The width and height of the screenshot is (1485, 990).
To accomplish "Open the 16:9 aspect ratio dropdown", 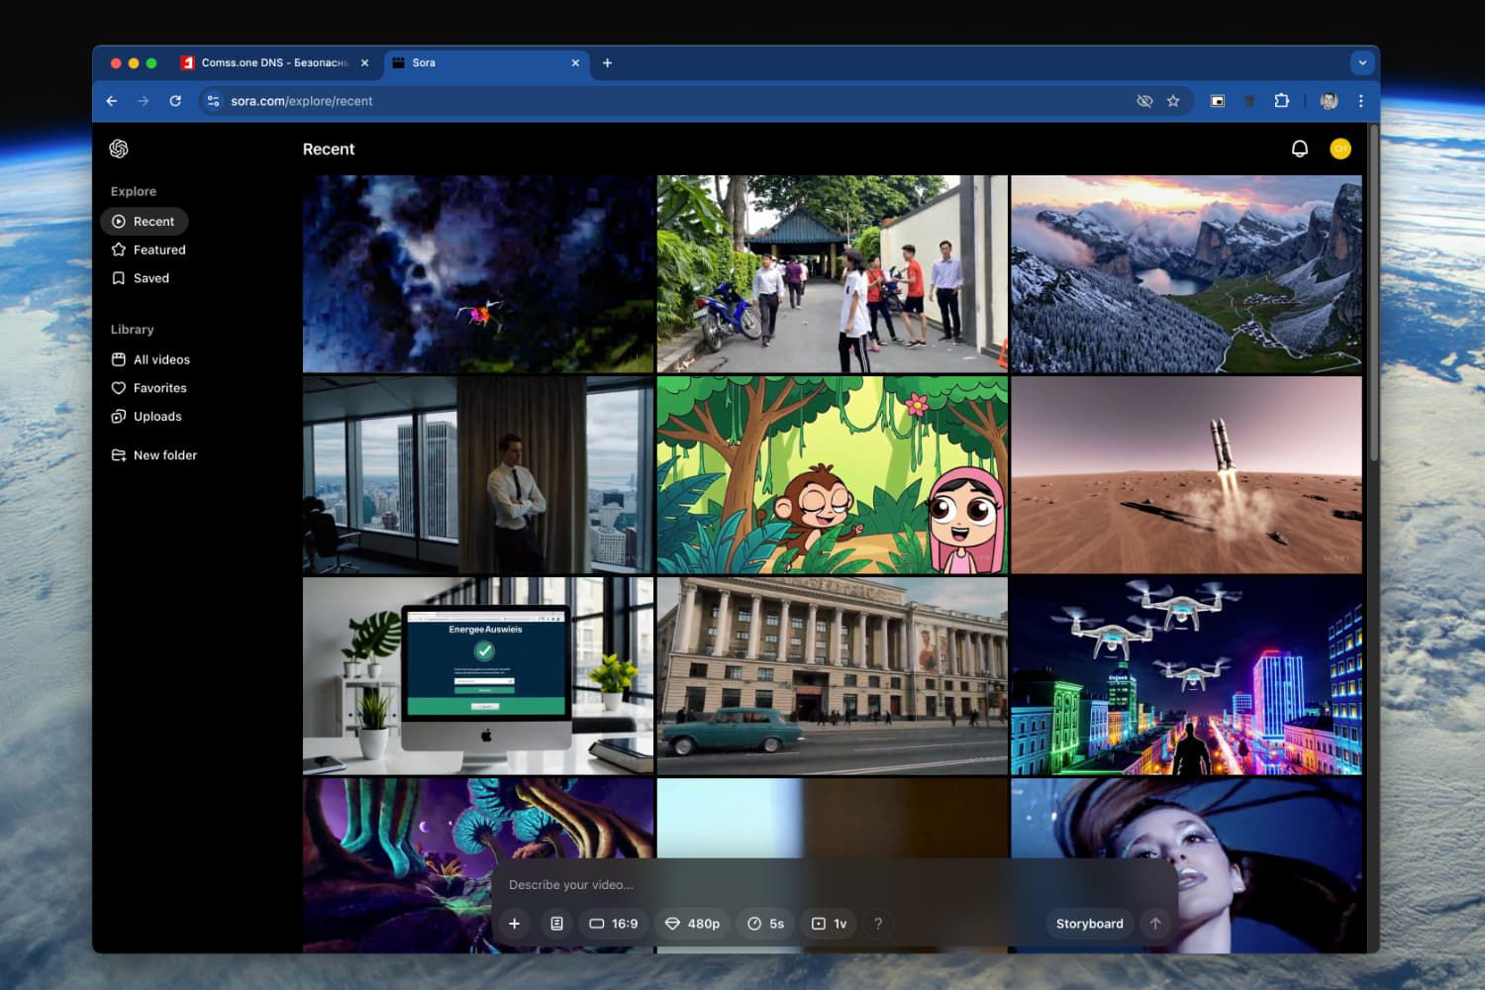I will coord(614,924).
